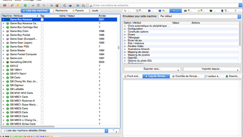Click the Icône / Valeur column header

pos(78,16)
